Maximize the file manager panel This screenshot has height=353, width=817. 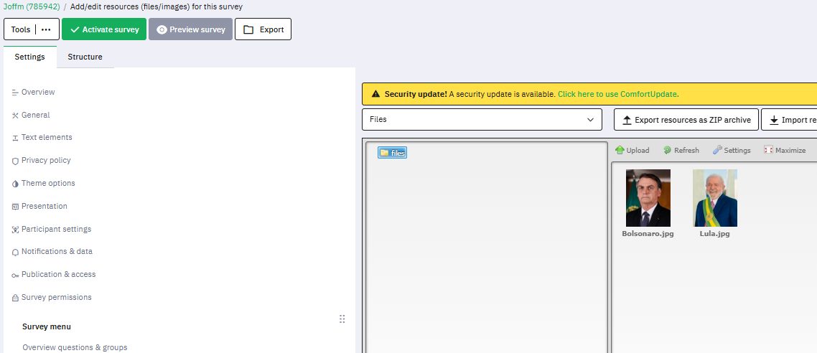click(x=769, y=151)
